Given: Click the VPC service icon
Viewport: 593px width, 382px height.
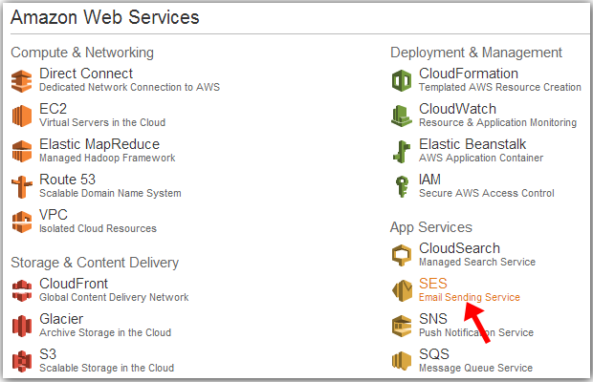Looking at the screenshot, I should [x=22, y=222].
